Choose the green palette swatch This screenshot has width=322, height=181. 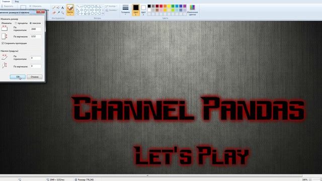coord(173,6)
